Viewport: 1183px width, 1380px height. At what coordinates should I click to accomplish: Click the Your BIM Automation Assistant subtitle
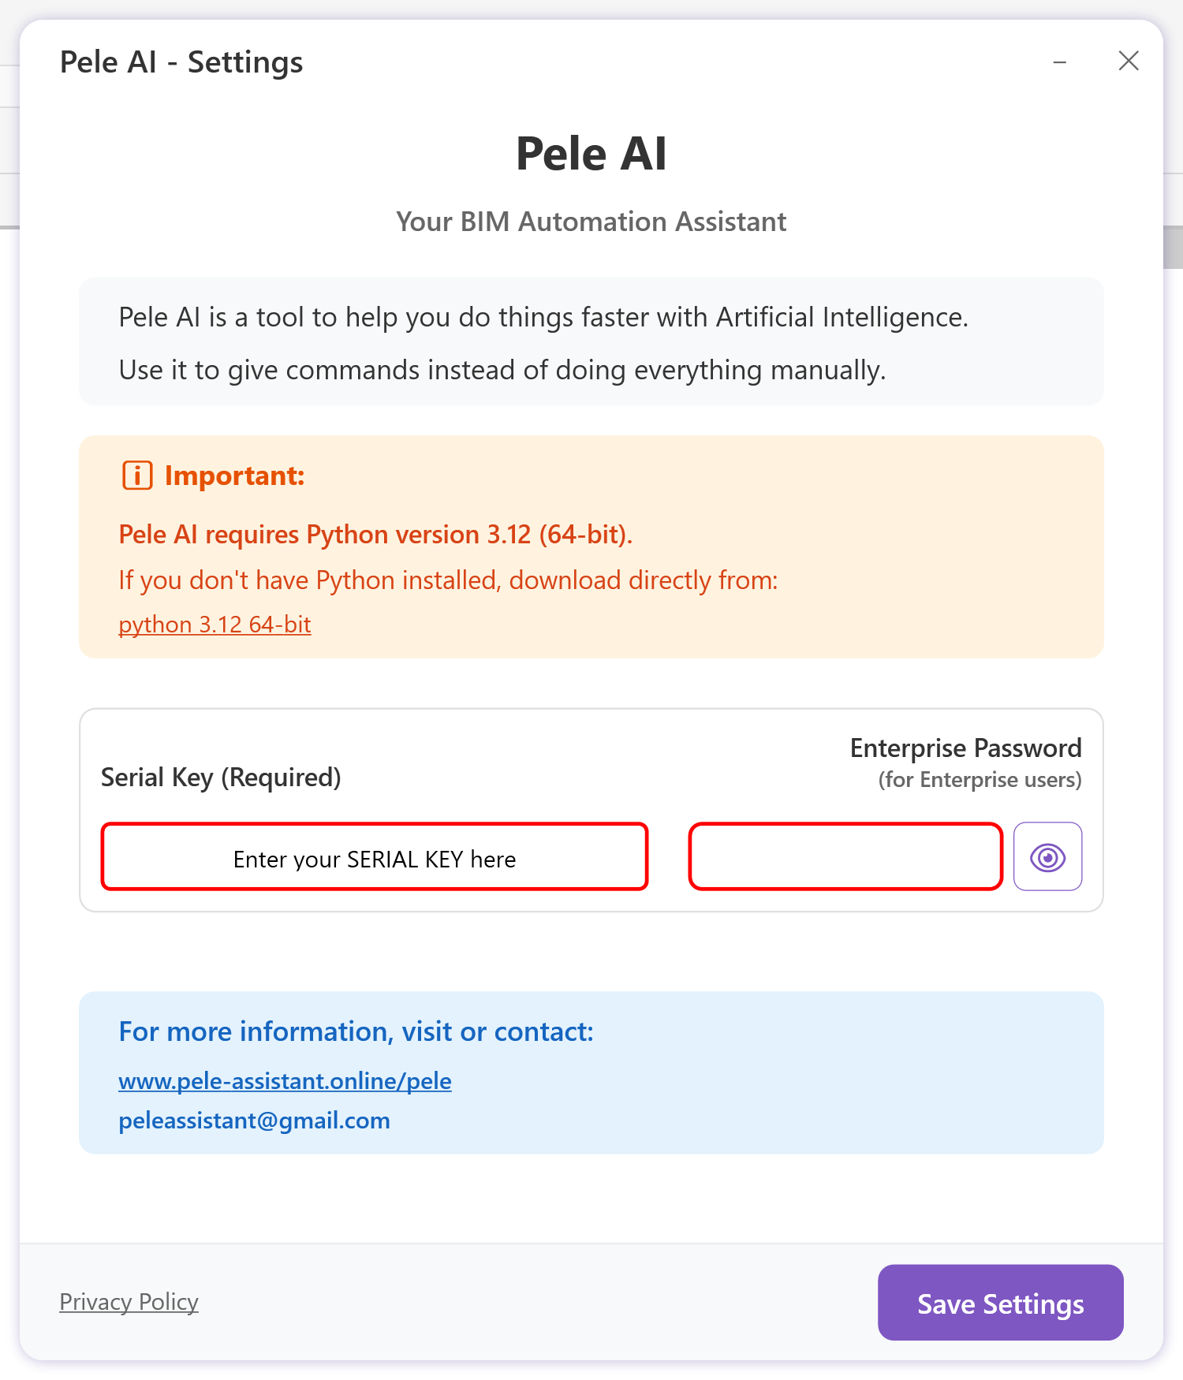591,222
